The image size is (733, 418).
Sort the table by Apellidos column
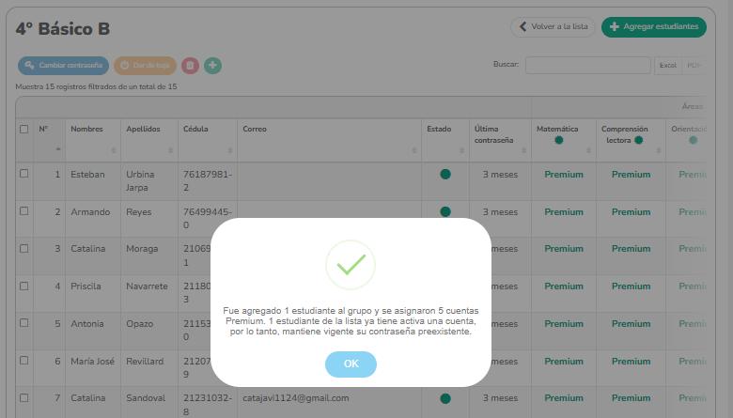[x=144, y=129]
